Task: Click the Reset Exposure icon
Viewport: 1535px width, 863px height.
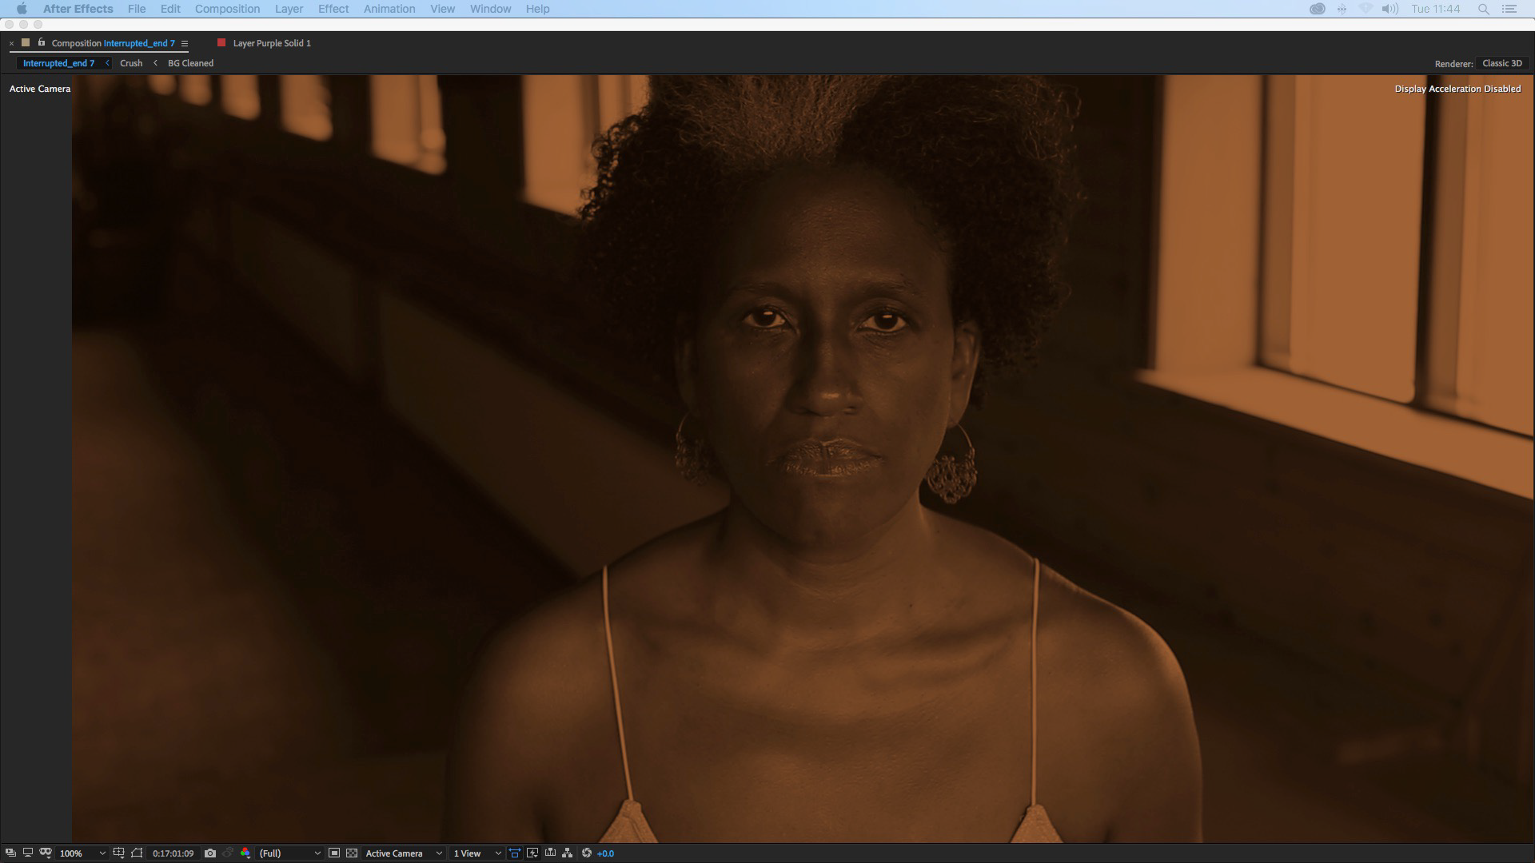Action: 587,853
